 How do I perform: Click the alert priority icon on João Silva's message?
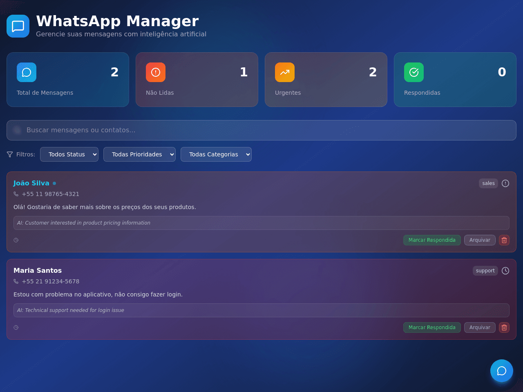pyautogui.click(x=505, y=183)
